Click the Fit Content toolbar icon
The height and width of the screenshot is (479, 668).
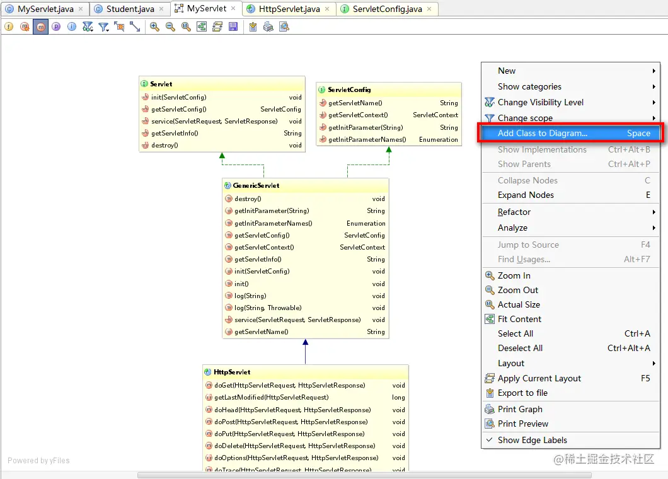tap(202, 27)
